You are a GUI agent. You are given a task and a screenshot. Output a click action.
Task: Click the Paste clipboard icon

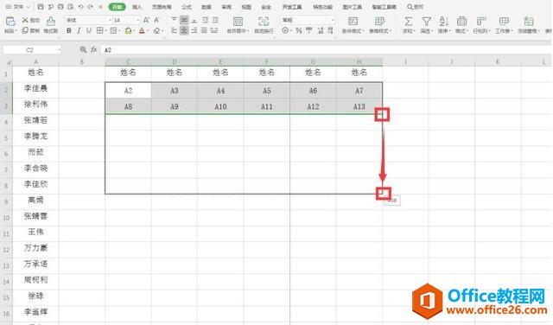[10, 22]
